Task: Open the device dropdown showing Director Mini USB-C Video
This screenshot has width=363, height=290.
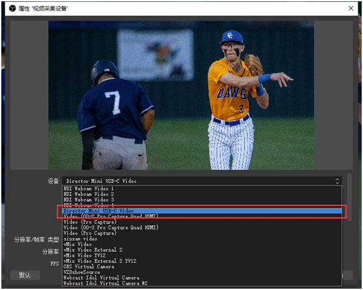Action: (x=202, y=181)
